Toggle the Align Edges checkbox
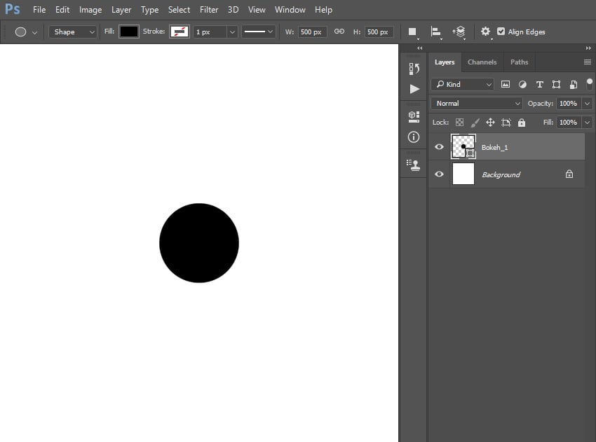 coord(501,32)
